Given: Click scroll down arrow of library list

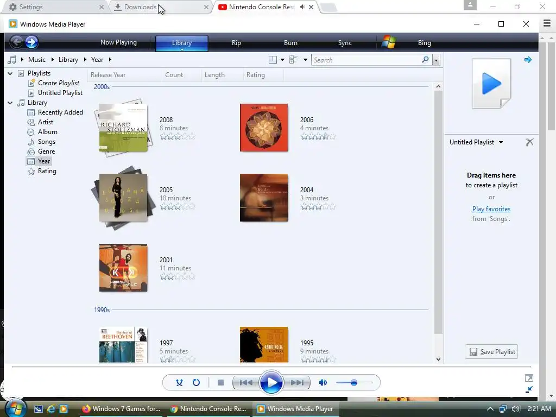Looking at the screenshot, I should coord(438,359).
